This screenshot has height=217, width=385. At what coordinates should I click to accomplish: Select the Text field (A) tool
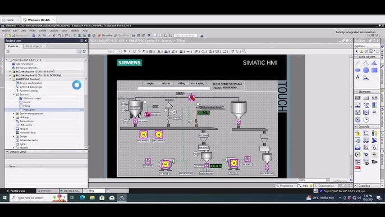357,78
